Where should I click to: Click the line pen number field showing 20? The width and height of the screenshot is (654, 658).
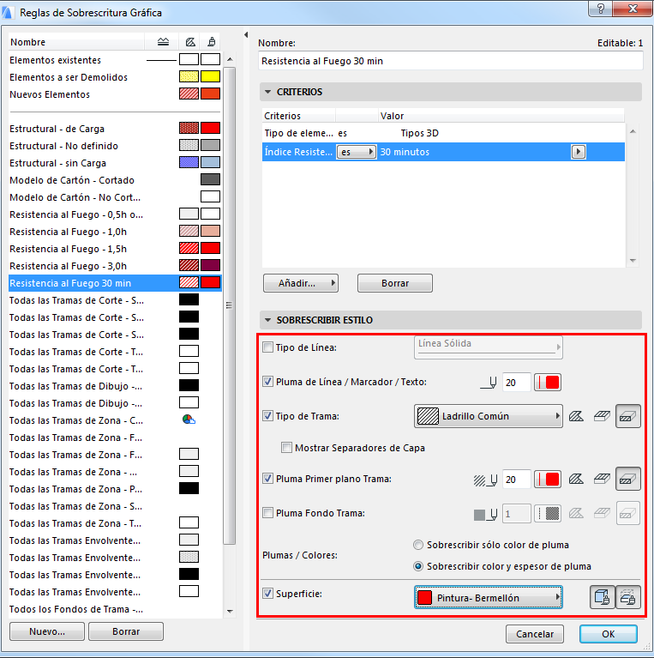pyautogui.click(x=517, y=383)
